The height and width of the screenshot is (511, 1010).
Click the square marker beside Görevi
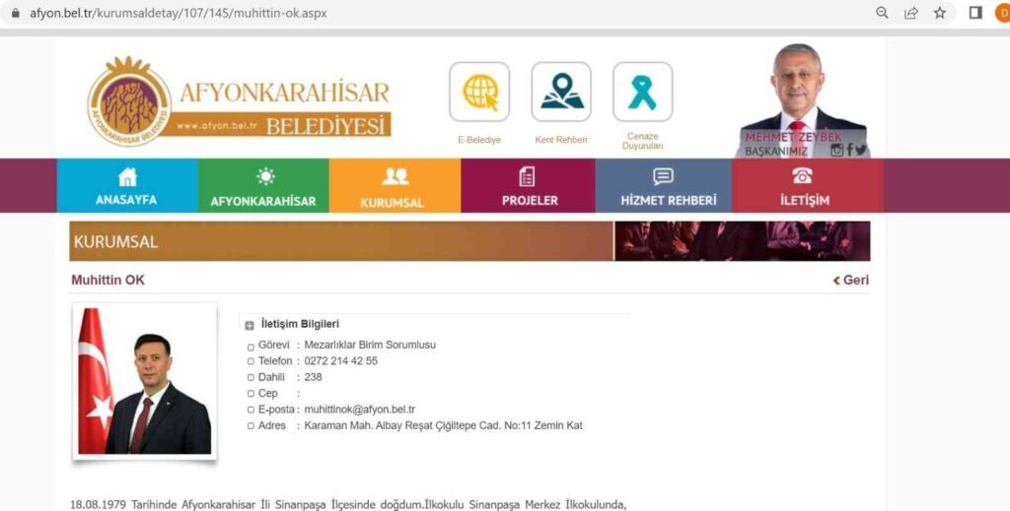[x=251, y=346]
